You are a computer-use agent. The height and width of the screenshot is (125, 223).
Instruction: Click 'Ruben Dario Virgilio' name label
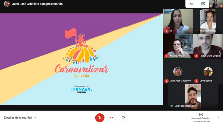(210, 56)
